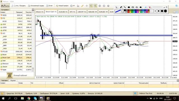The image size is (179, 101).
Task: Select the pointer tool in drawing toolbar
Action: coord(116,7)
